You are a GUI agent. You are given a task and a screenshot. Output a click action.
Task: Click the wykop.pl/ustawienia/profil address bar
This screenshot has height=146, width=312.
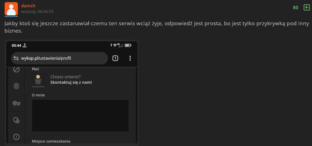tap(59, 58)
